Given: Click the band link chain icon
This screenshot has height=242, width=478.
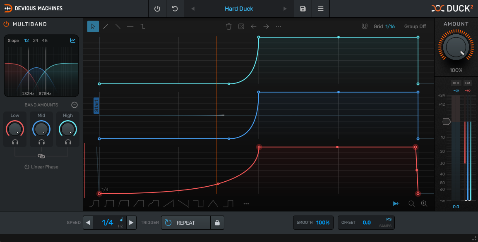Looking at the screenshot, I should [41, 156].
